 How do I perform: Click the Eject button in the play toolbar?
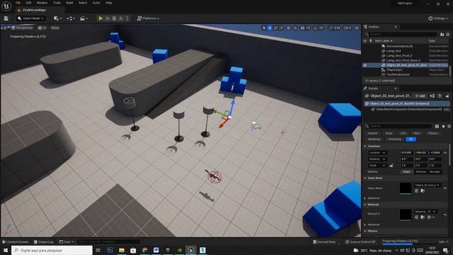(x=121, y=18)
